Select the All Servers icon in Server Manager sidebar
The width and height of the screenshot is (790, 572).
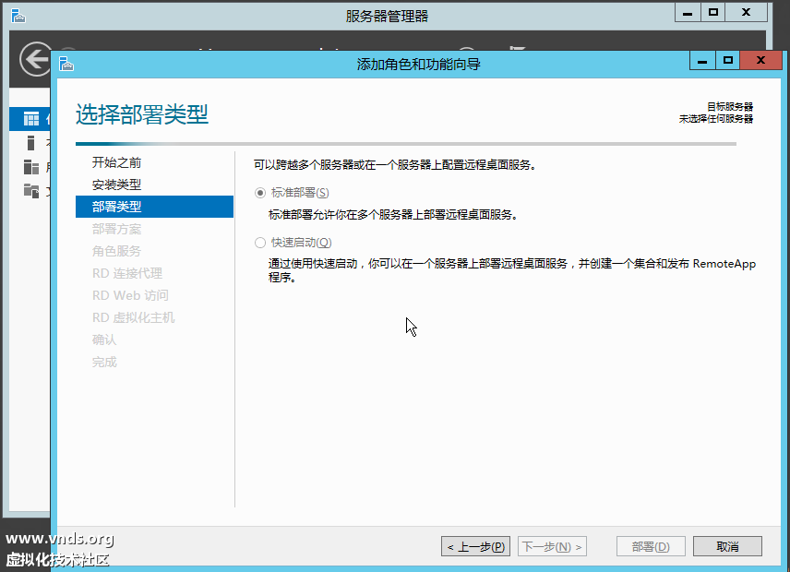pyautogui.click(x=31, y=167)
